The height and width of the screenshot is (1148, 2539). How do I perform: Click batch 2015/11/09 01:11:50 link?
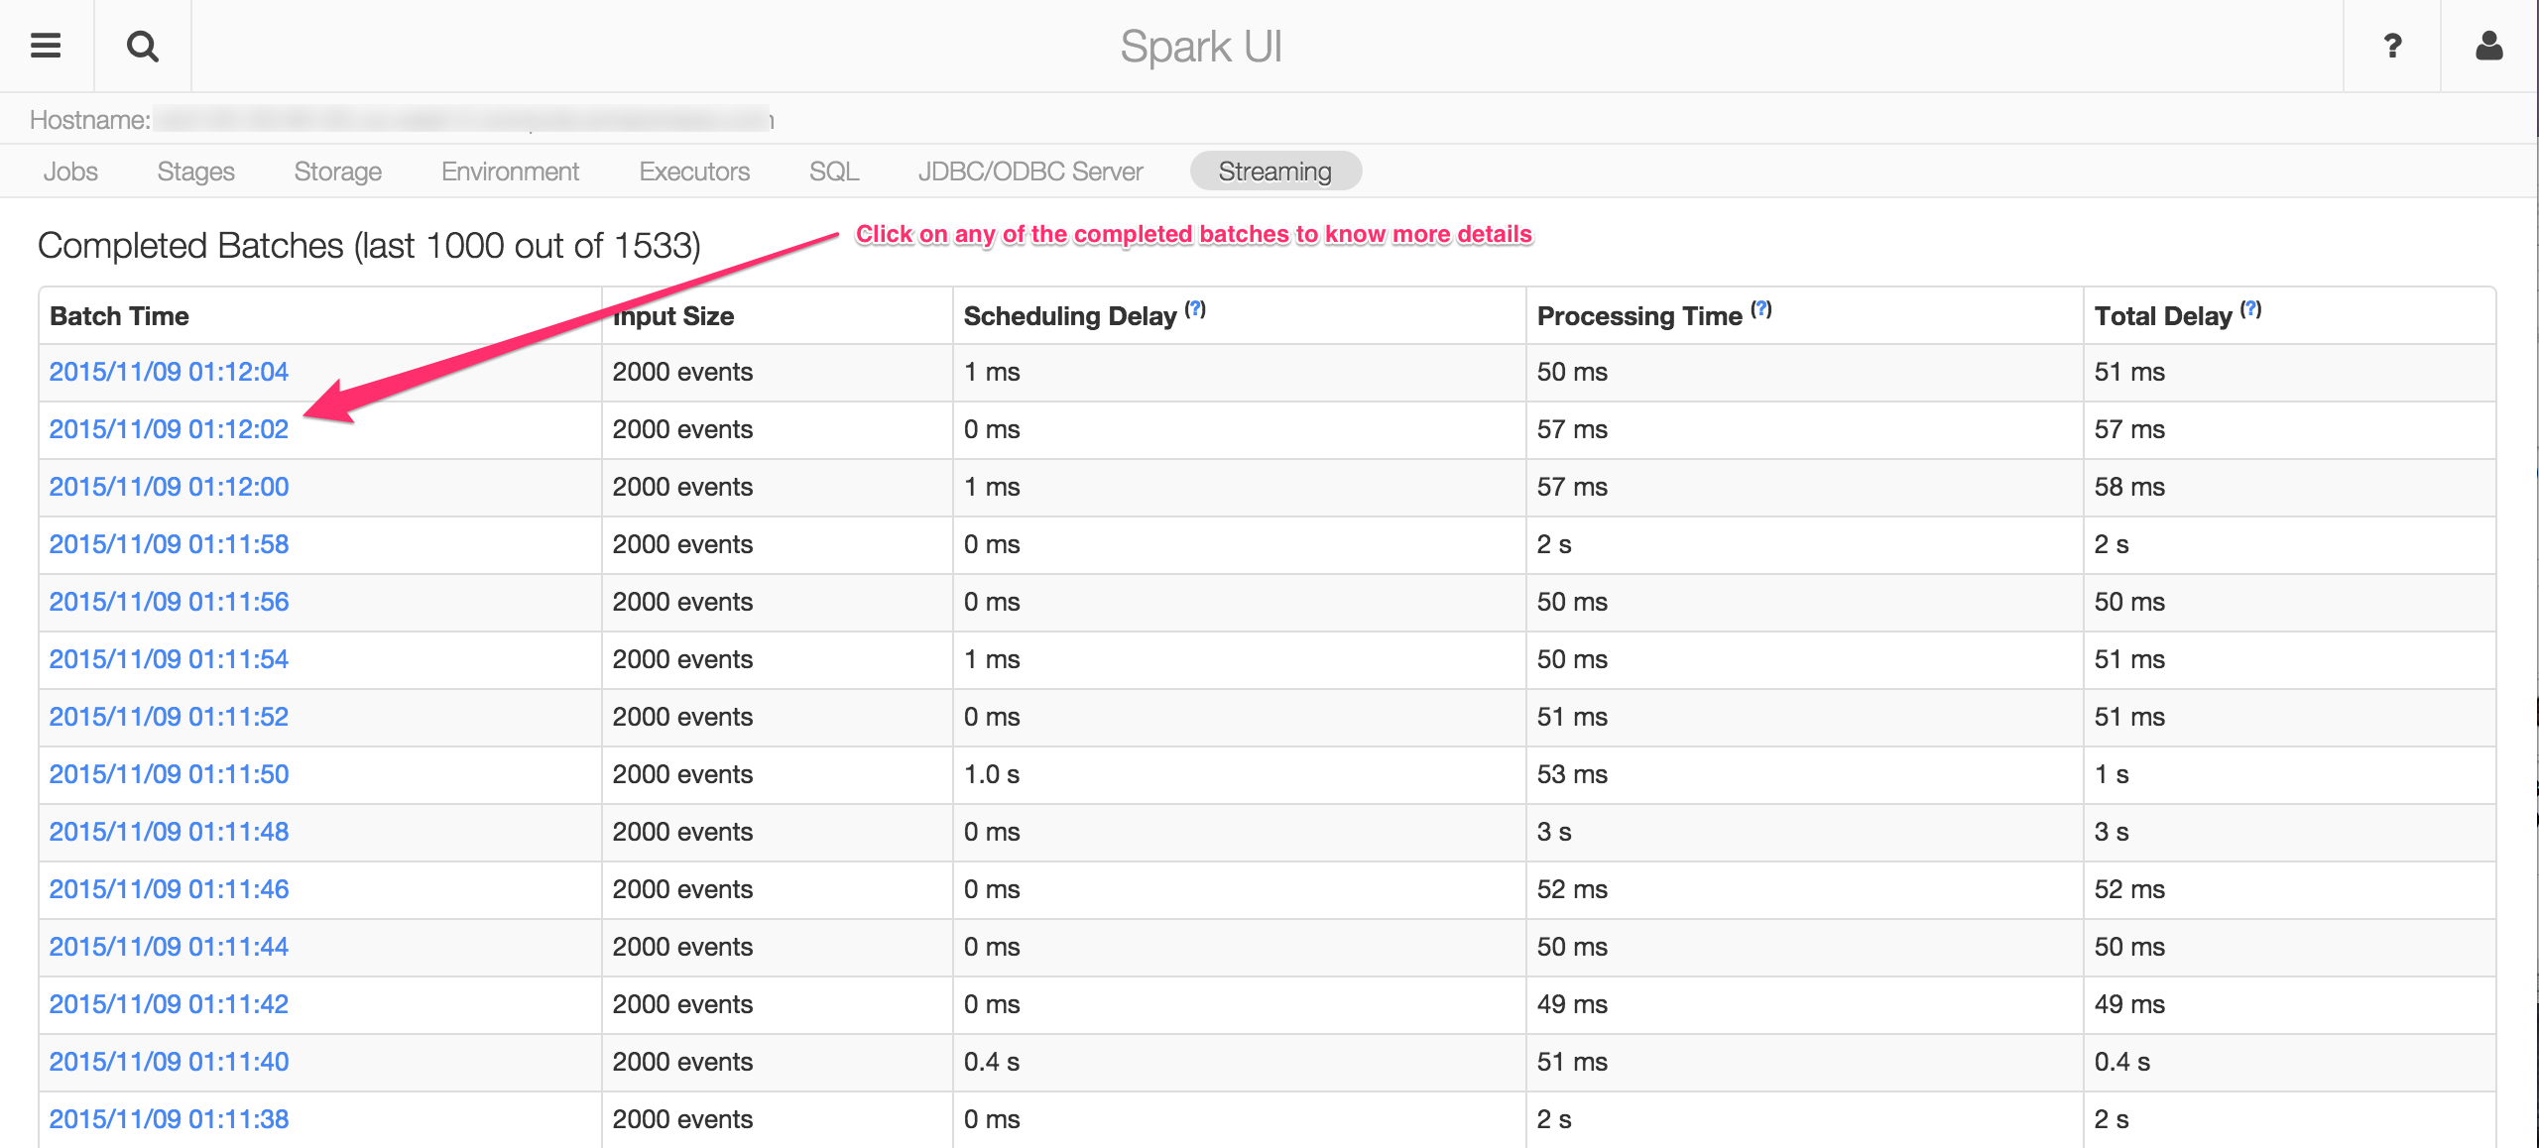(169, 774)
